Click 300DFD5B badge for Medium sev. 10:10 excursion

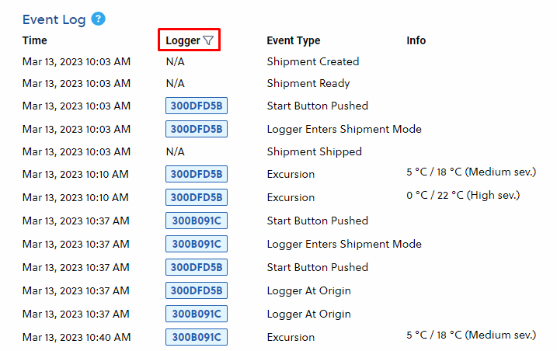pyautogui.click(x=197, y=174)
